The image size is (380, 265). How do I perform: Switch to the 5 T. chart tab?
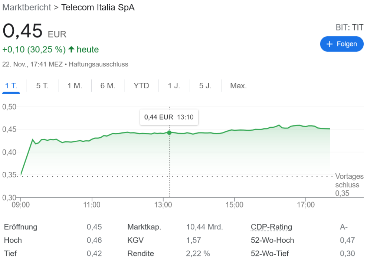coord(42,86)
